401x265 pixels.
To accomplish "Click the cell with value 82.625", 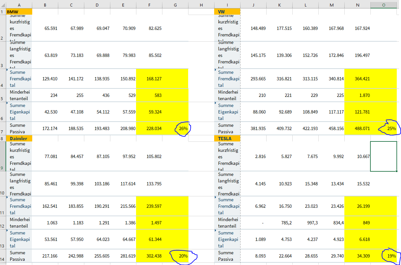I will 149,28.
